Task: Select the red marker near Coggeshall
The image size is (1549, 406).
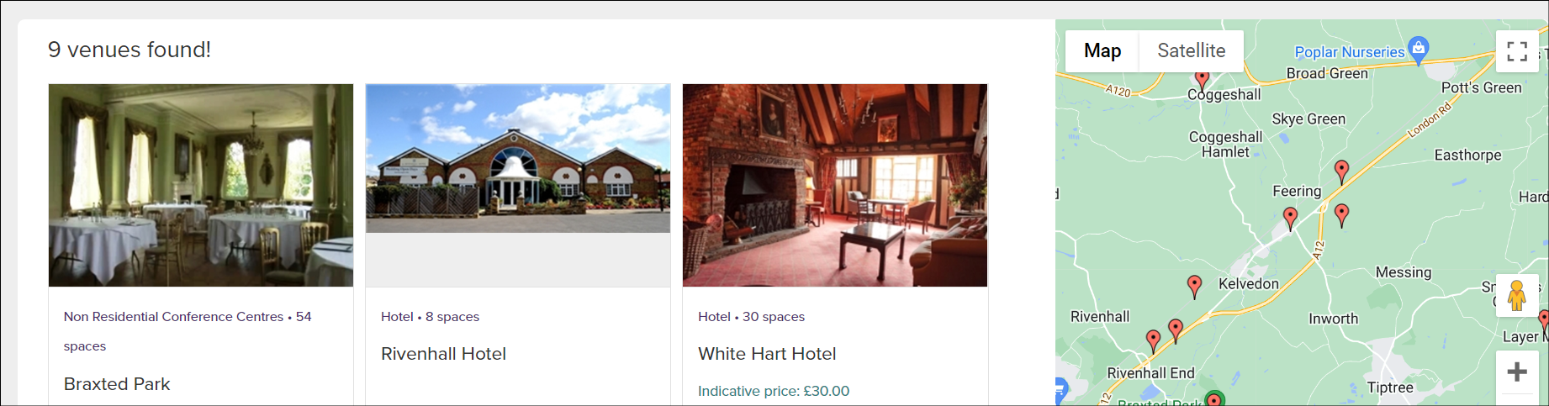Action: [1203, 79]
